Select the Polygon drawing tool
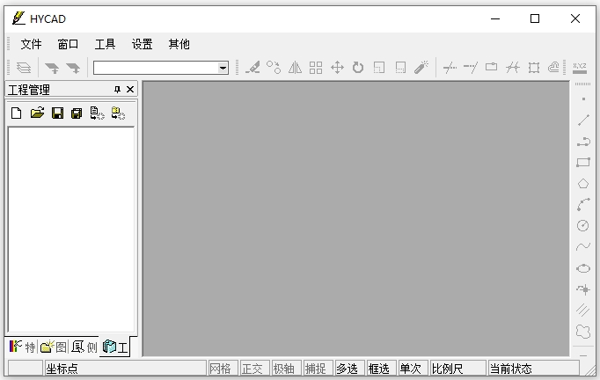 583,184
